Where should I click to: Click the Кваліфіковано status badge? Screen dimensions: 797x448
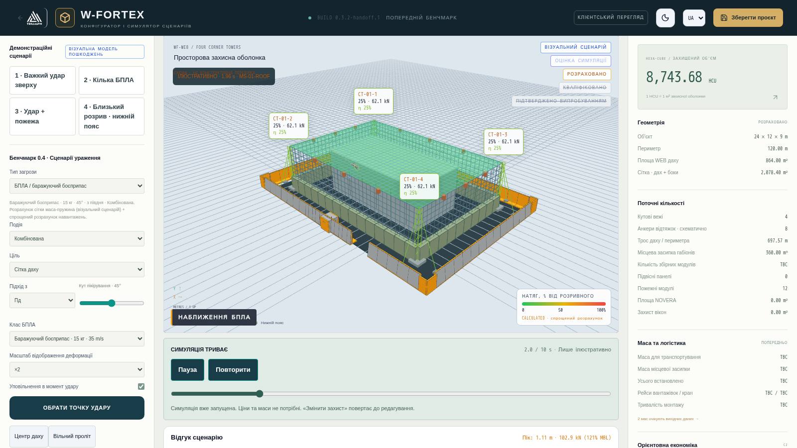point(585,88)
